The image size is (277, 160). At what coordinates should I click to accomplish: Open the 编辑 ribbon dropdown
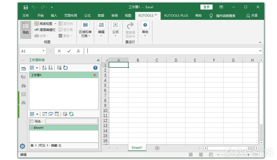pos(101,30)
